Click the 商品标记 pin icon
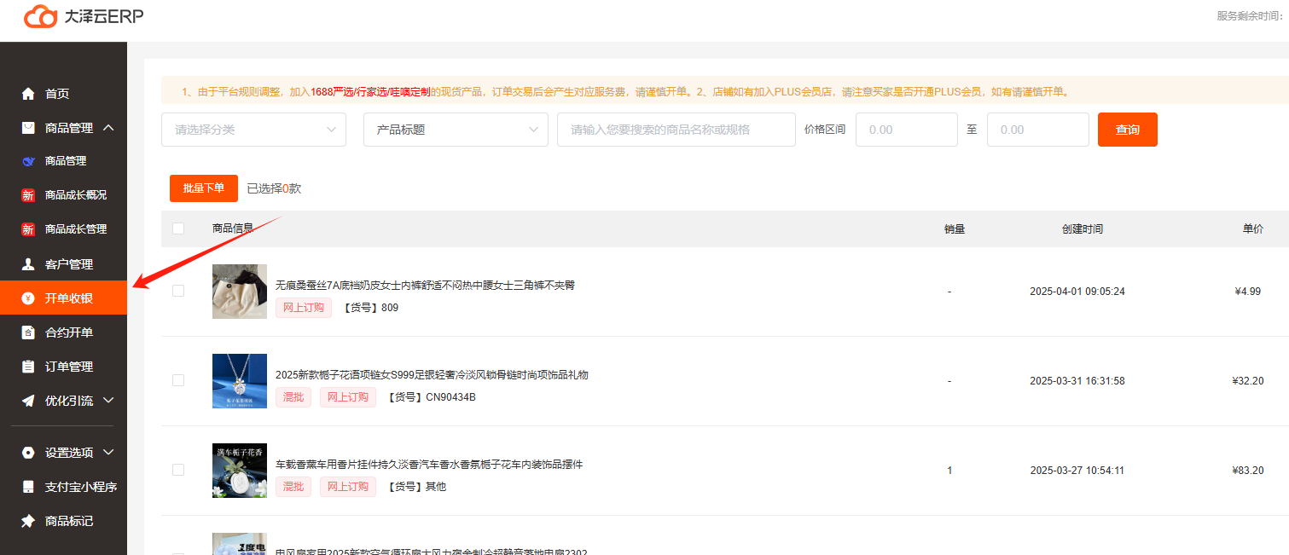 coord(28,521)
